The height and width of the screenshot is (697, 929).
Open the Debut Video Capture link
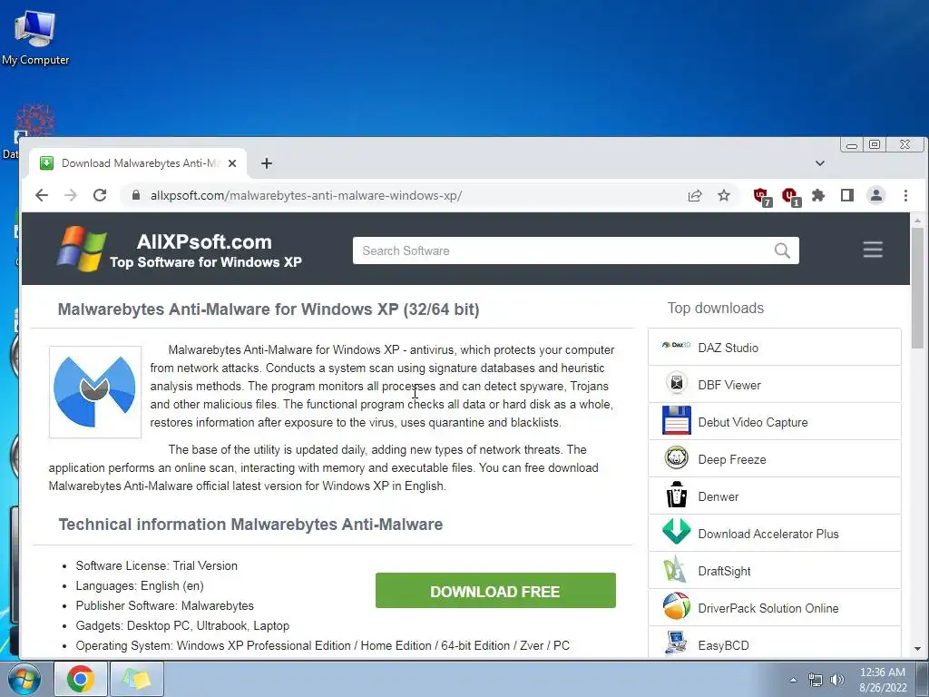pyautogui.click(x=752, y=423)
